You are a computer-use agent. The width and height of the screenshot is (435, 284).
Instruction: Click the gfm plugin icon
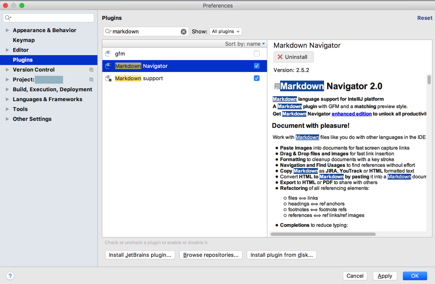point(108,53)
